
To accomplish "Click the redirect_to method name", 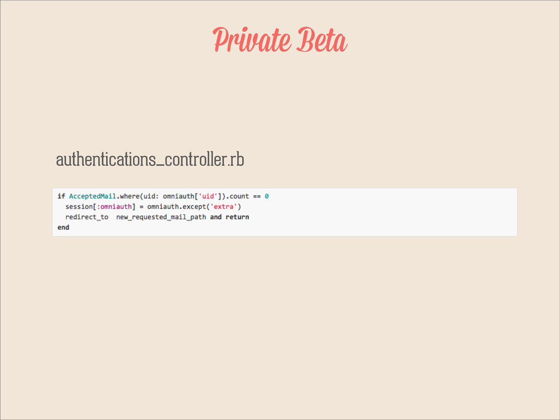I will coord(87,217).
